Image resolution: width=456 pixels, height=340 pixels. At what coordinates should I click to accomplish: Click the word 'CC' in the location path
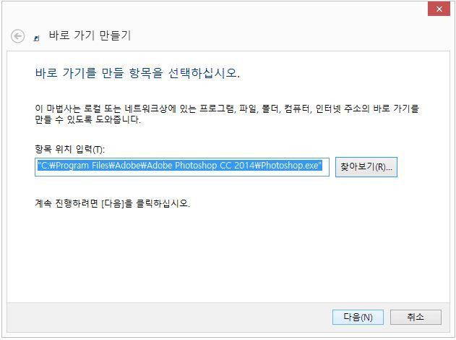point(225,166)
